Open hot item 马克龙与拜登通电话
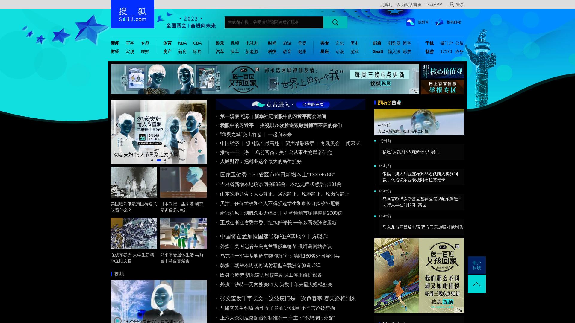 click(x=423, y=227)
